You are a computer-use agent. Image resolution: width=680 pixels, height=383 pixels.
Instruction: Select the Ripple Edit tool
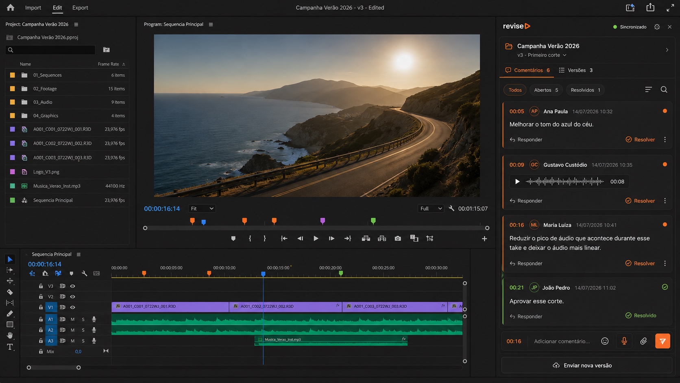(x=10, y=281)
